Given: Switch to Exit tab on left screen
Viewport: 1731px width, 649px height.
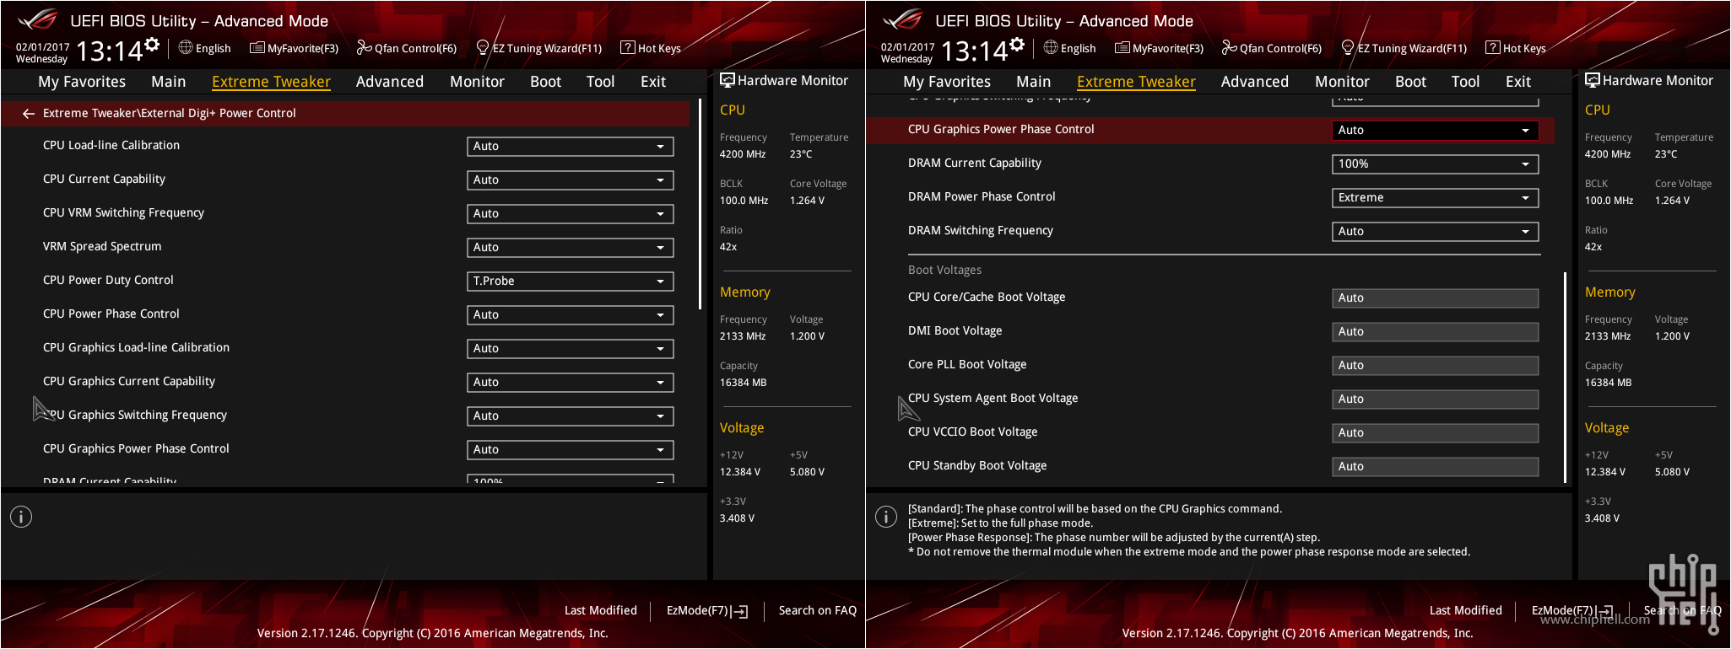Looking at the screenshot, I should [653, 82].
